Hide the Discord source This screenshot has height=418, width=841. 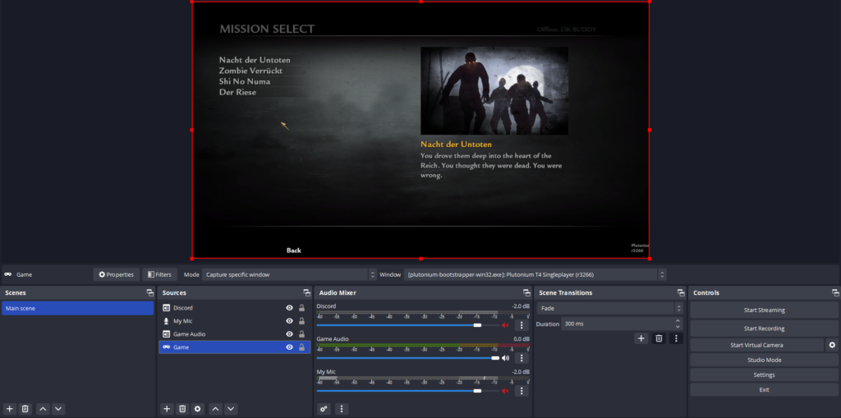[290, 308]
